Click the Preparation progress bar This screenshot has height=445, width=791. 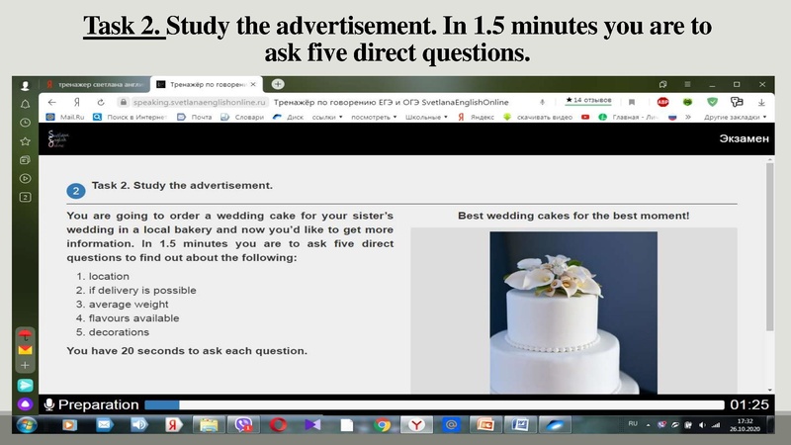point(435,404)
